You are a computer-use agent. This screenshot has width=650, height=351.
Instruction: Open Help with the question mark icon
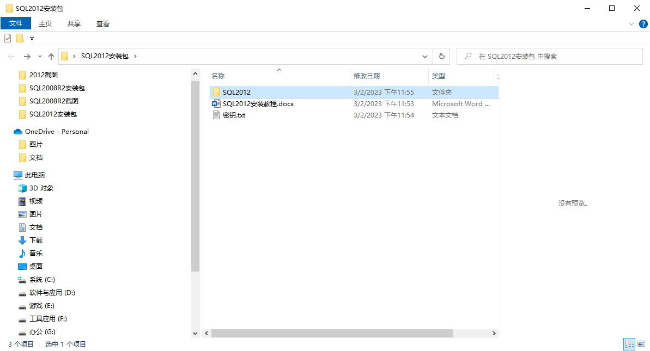(643, 24)
